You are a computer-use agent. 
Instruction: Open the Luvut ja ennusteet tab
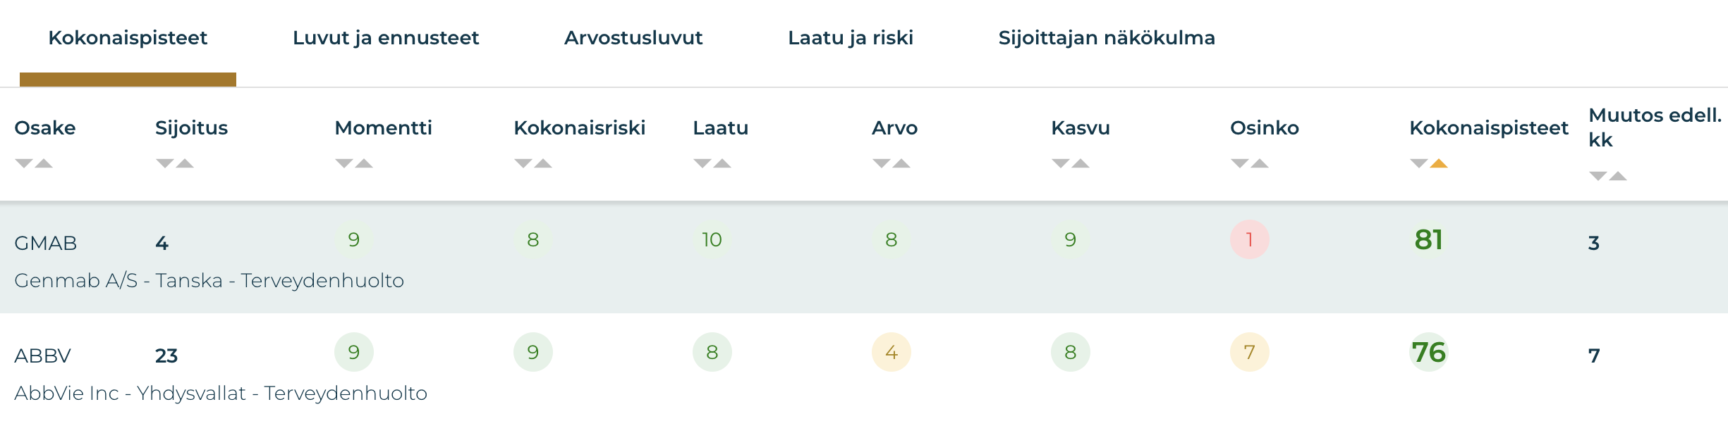pyautogui.click(x=386, y=38)
